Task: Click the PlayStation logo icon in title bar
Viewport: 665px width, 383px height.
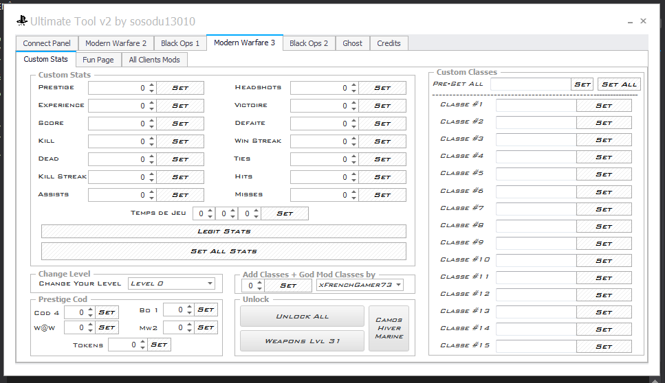Action: (x=22, y=21)
